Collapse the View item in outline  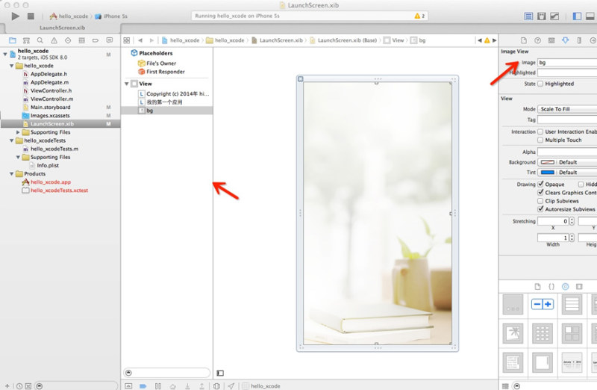coord(126,84)
